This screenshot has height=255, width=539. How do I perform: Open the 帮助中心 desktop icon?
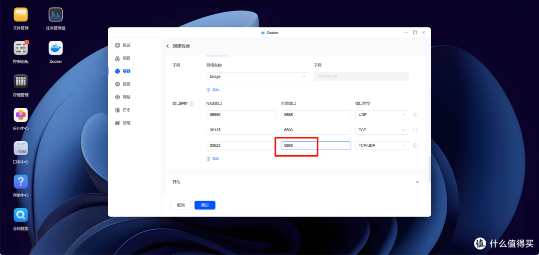point(20,182)
